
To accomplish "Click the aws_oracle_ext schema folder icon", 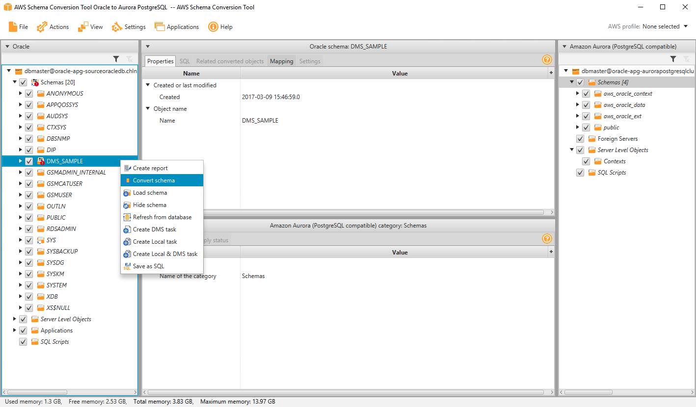I will 598,116.
